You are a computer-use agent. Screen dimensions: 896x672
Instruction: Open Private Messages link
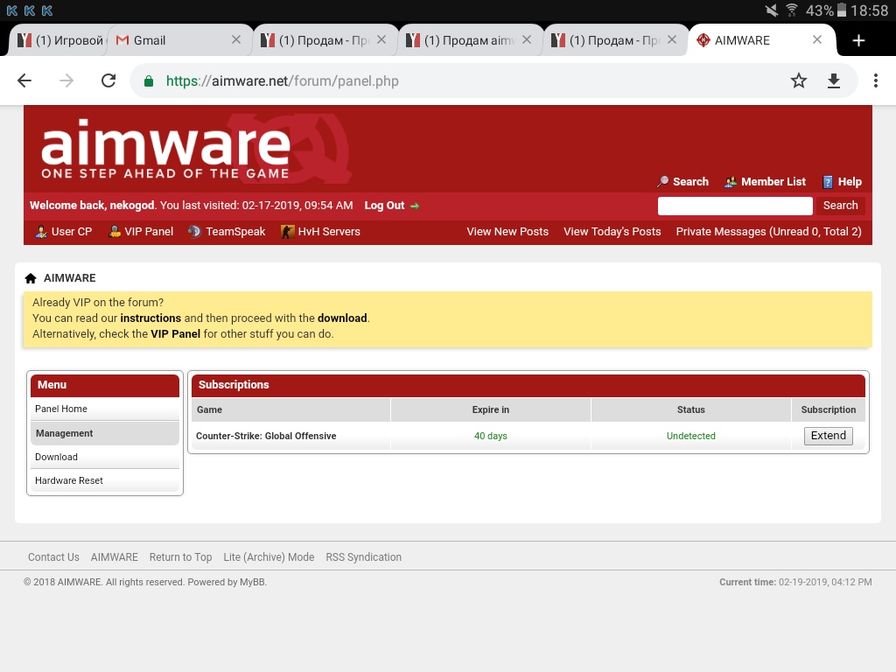[768, 232]
